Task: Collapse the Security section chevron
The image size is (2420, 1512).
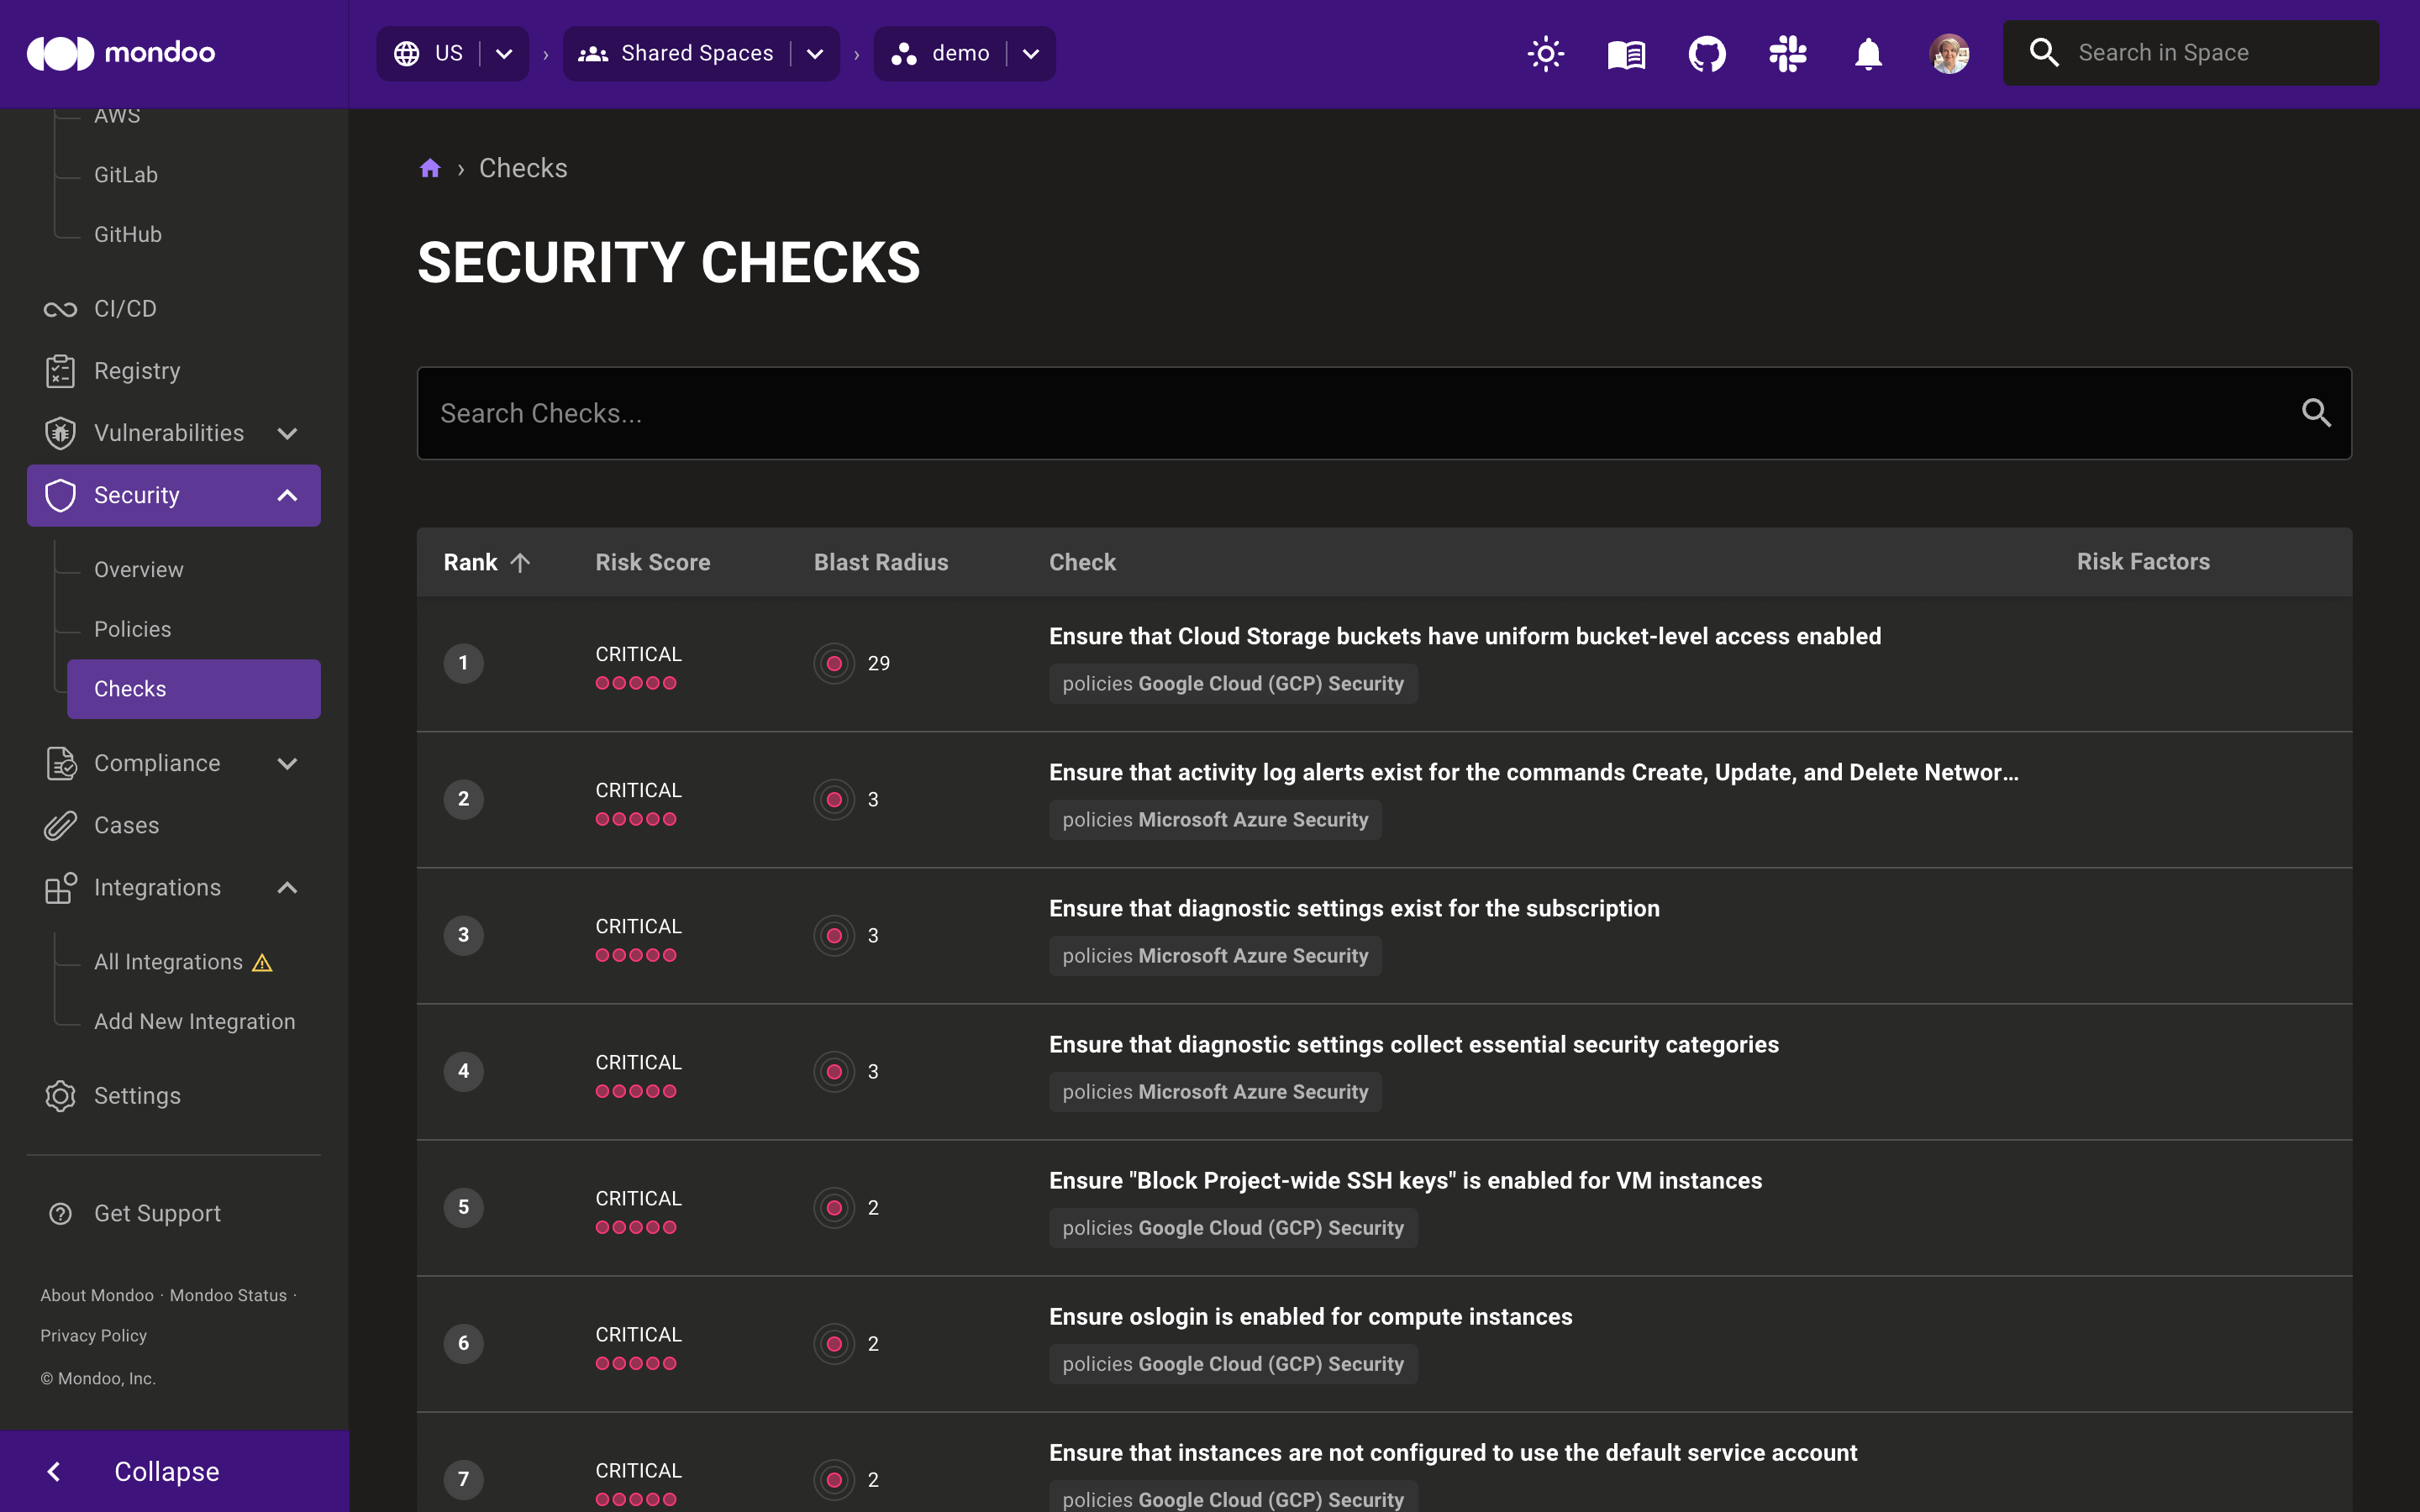Action: click(x=287, y=495)
